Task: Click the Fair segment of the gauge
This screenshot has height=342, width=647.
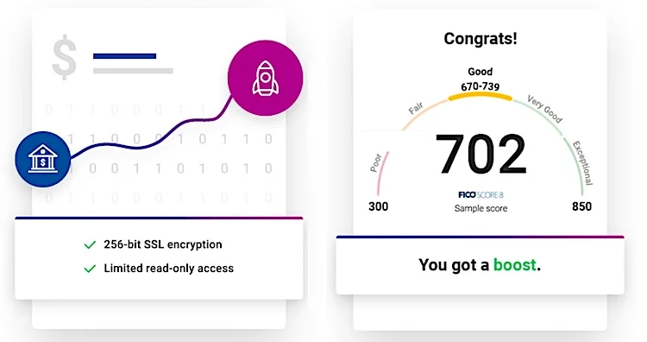Action: click(424, 114)
